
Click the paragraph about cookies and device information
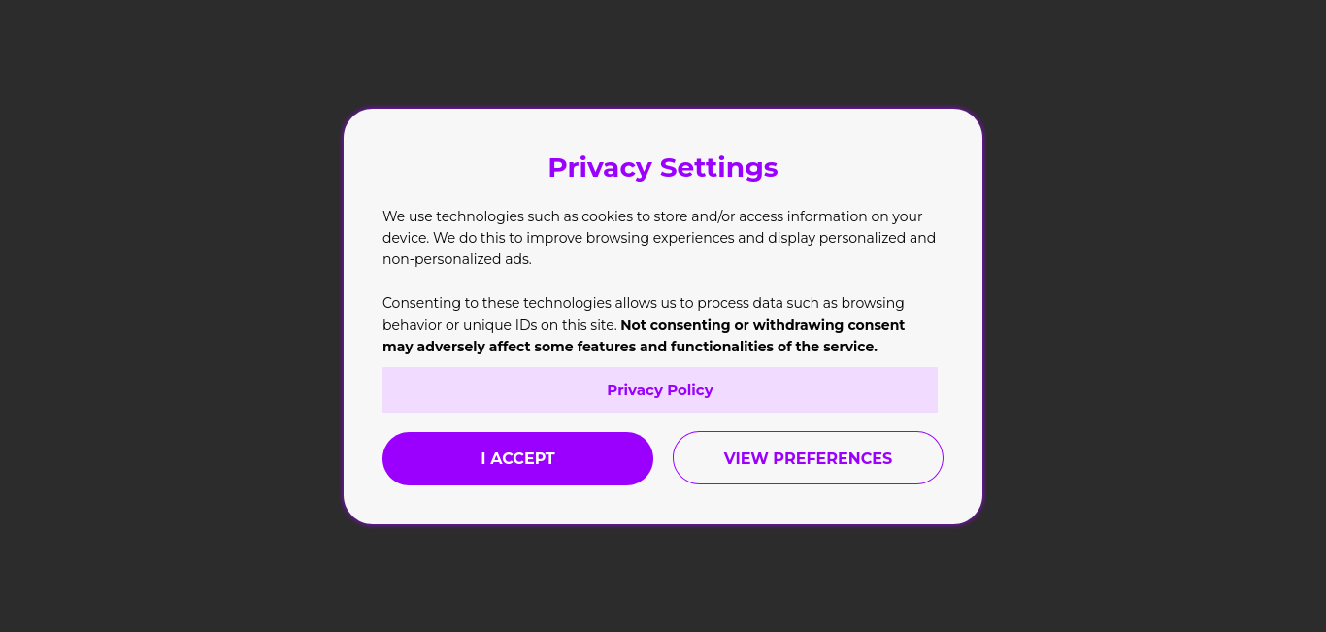click(660, 238)
